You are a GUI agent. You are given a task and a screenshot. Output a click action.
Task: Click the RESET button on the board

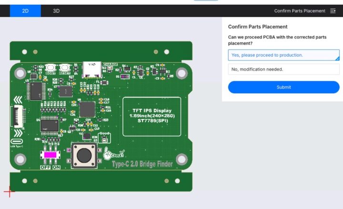pos(64,70)
